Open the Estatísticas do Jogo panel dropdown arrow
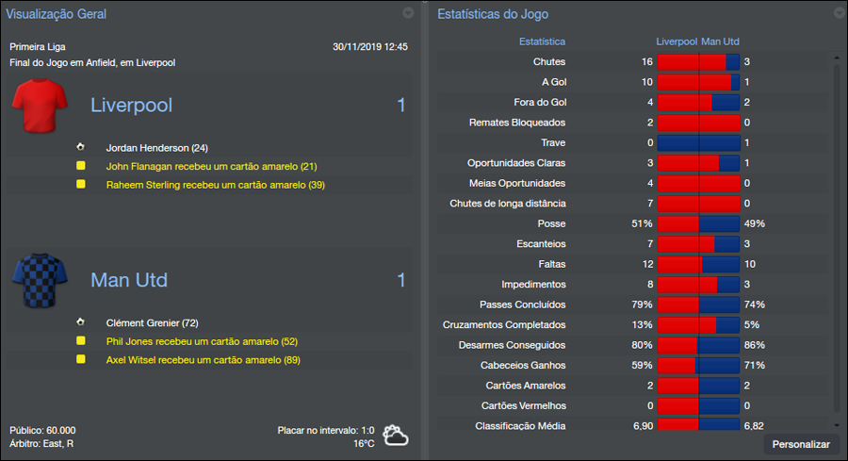 click(x=839, y=13)
